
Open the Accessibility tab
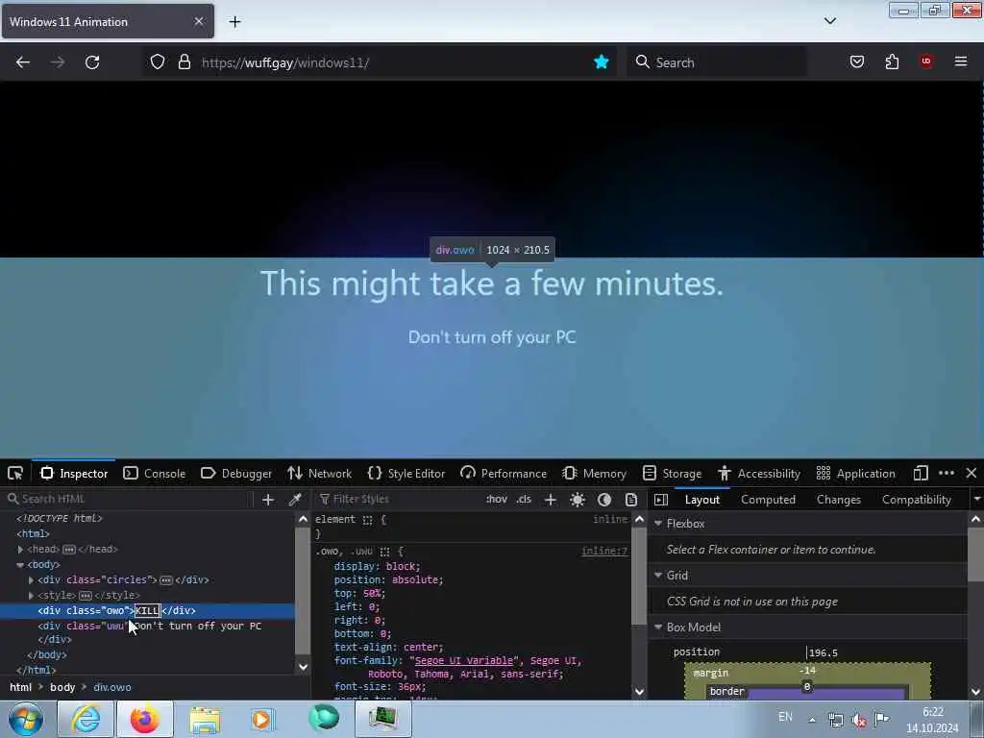[x=759, y=473]
